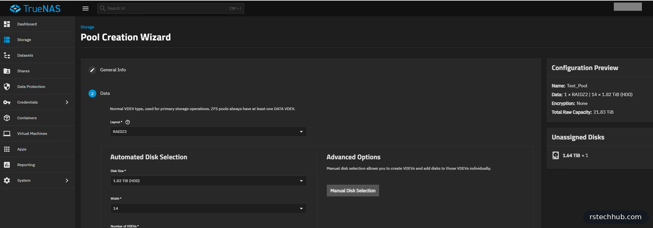Open Datasets via its tree icon
The width and height of the screenshot is (653, 228).
7,55
